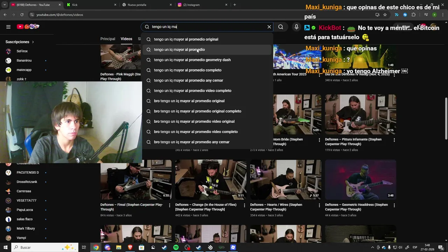Open Shazam browser extension
448x252 pixels.
(x=405, y=15)
